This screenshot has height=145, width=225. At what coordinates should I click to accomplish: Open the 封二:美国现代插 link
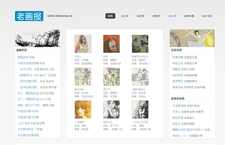tap(28, 99)
